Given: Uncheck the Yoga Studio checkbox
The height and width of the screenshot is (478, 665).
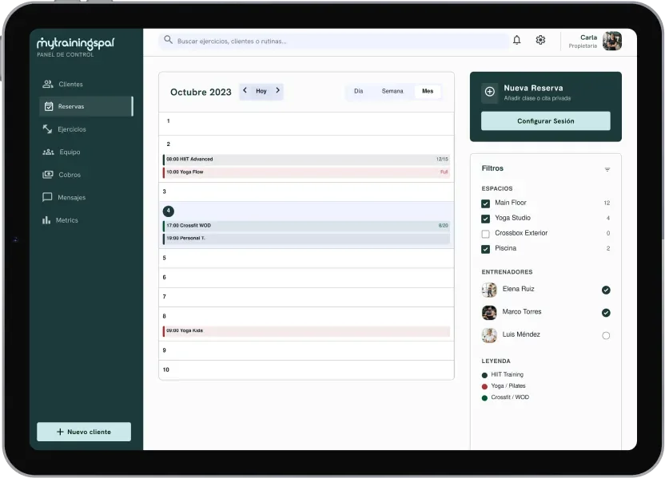Looking at the screenshot, I should pyautogui.click(x=486, y=219).
